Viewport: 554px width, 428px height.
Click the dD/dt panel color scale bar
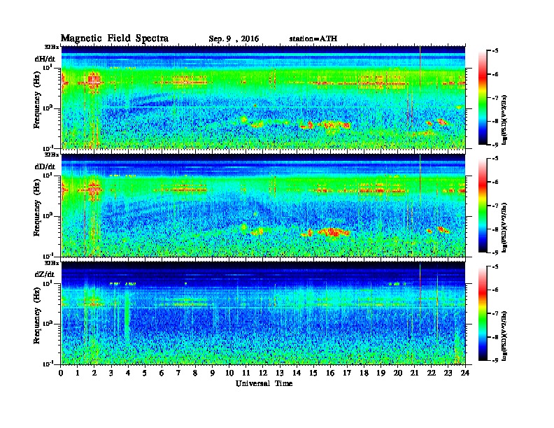coord(483,206)
